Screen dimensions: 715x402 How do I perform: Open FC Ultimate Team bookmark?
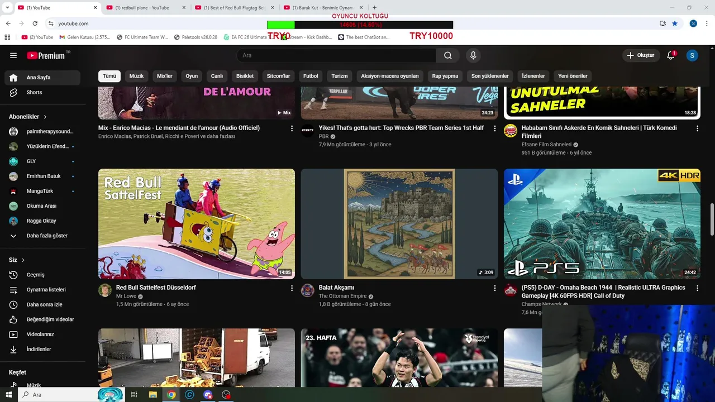click(x=142, y=37)
